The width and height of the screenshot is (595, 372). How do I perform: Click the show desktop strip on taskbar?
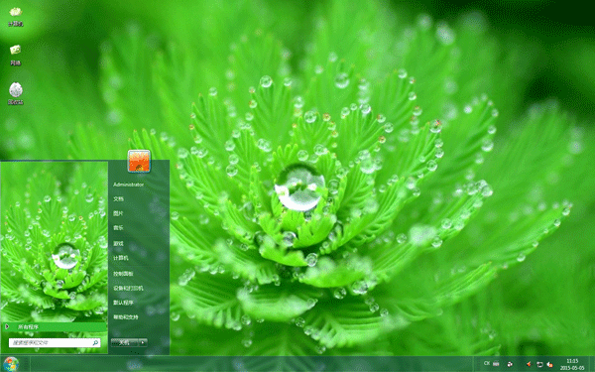tap(591, 364)
